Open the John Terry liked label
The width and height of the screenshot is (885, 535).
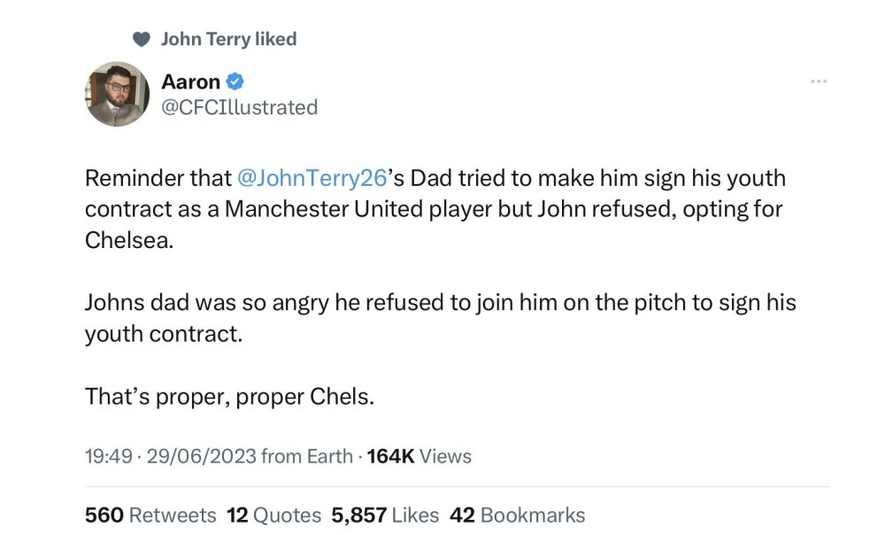[x=228, y=39]
